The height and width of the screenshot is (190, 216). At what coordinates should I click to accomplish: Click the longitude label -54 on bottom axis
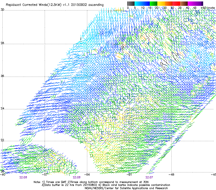(x=87, y=175)
